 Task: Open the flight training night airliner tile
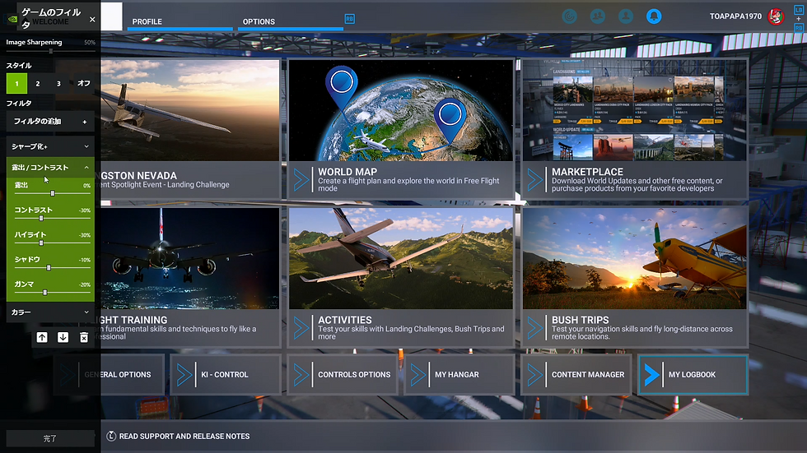click(x=190, y=277)
